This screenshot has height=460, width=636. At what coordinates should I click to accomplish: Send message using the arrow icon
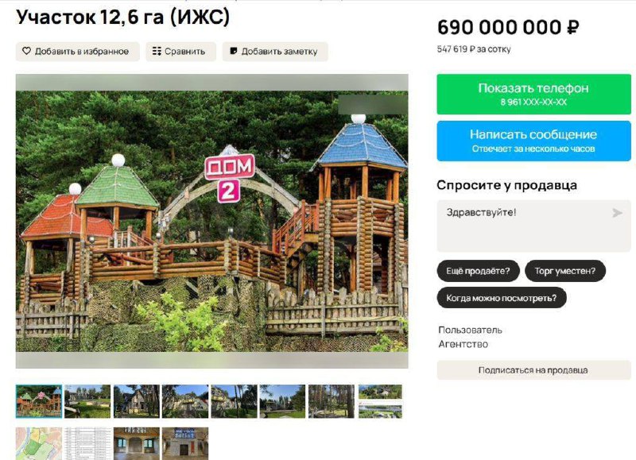pyautogui.click(x=617, y=213)
